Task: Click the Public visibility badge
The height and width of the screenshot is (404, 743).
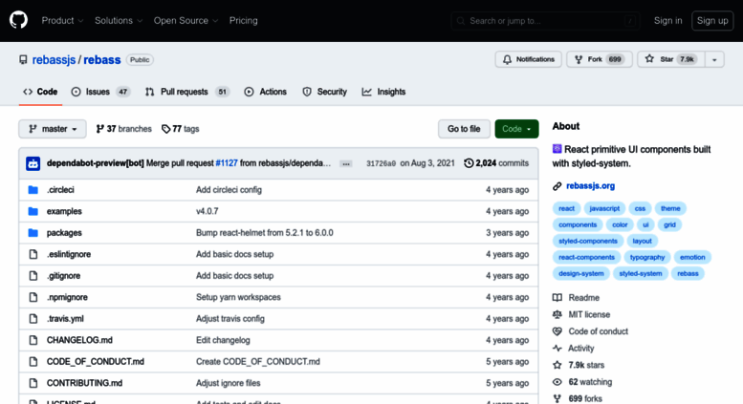Action: tap(140, 60)
